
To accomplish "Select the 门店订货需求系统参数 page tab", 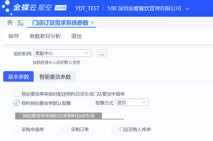I will 60,23.
